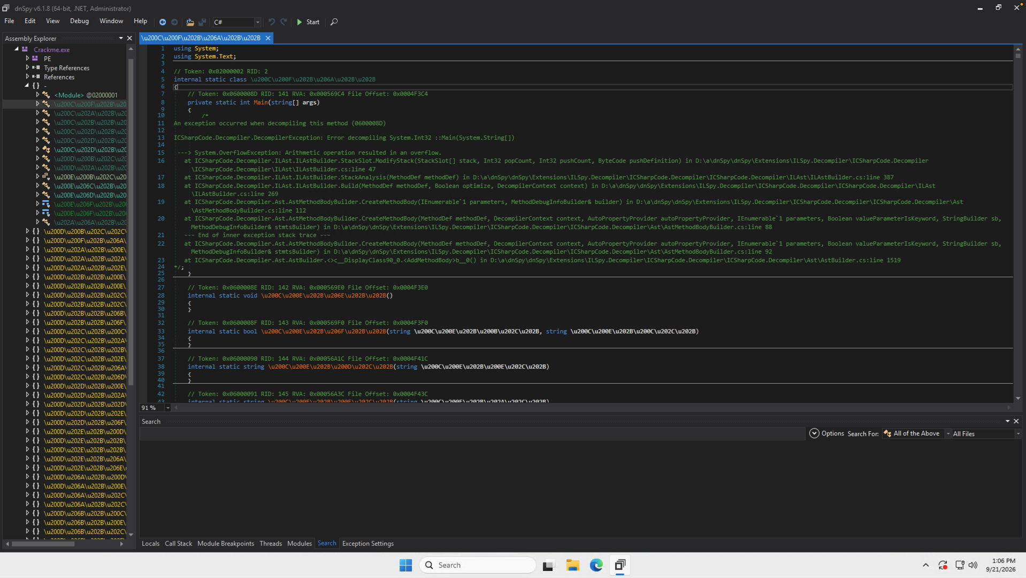1026x578 pixels.
Task: Click the navigate back arrow icon
Action: (163, 22)
